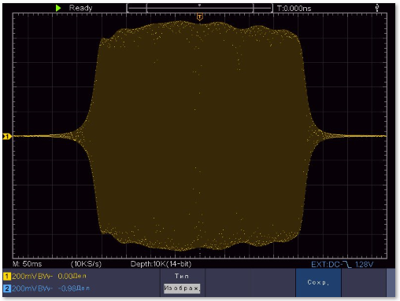Click the 10KS/s sample rate readout

(x=86, y=264)
